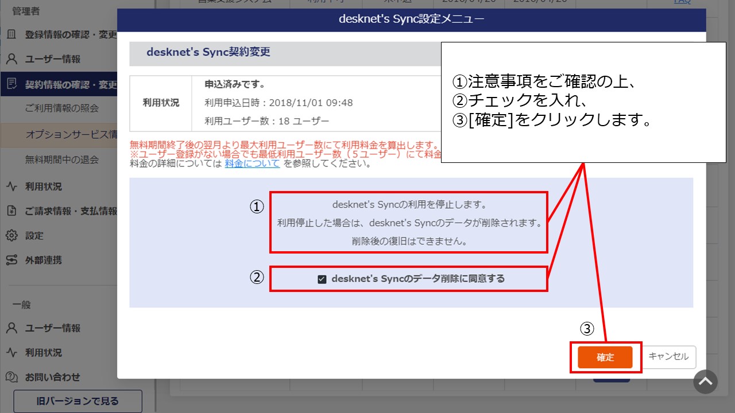This screenshot has width=735, height=413.
Task: Click the desknet's Sync設定メニュー dialog title
Action: coord(411,19)
